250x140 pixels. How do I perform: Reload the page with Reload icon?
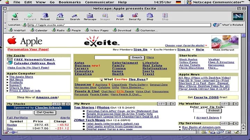pyautogui.click(x=45, y=17)
